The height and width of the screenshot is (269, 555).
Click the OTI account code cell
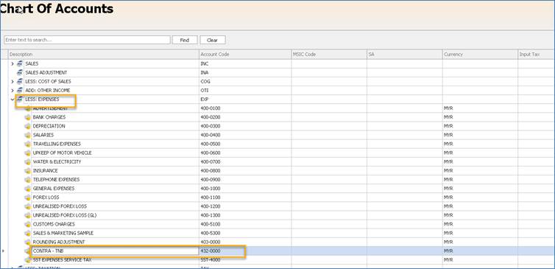[x=204, y=91]
